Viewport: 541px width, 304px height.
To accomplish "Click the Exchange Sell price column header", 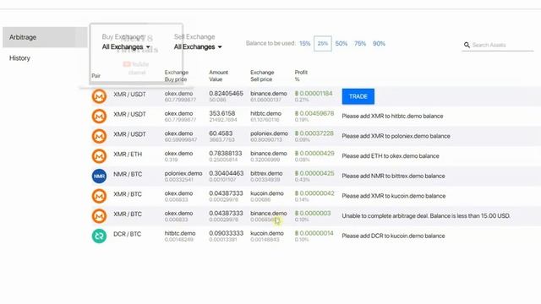I will click(x=262, y=76).
